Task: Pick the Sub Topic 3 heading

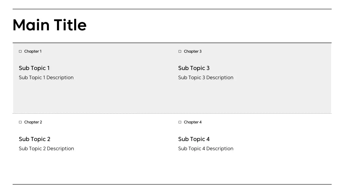Action: pos(194,68)
